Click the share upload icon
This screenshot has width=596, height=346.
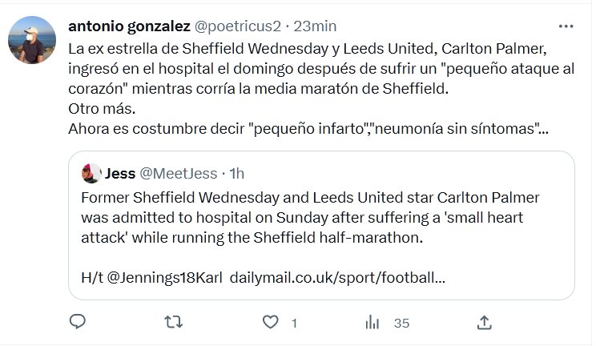point(484,322)
